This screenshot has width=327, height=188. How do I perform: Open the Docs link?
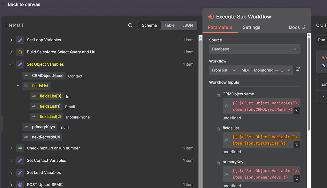297,27
